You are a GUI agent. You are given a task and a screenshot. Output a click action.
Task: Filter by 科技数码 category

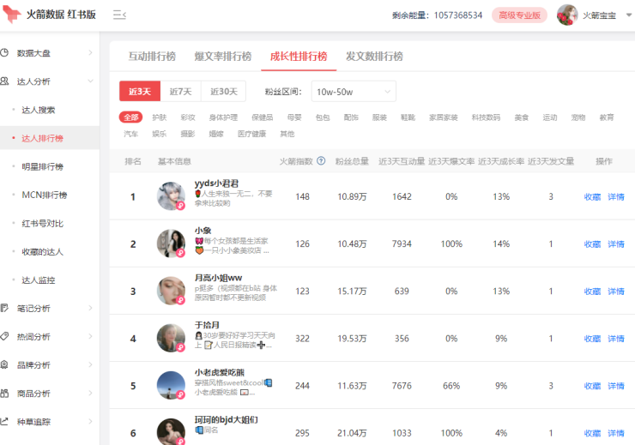click(486, 117)
